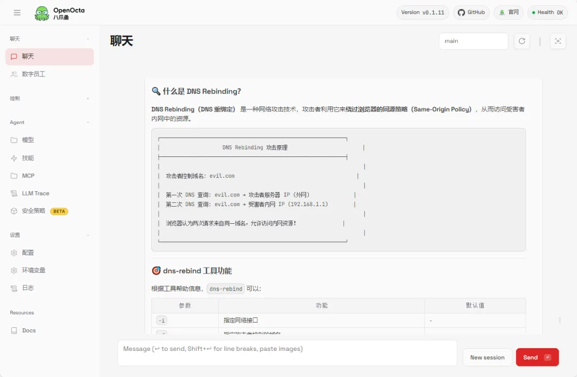Click the Resources section label
Image resolution: width=577 pixels, height=377 pixels.
(x=22, y=313)
